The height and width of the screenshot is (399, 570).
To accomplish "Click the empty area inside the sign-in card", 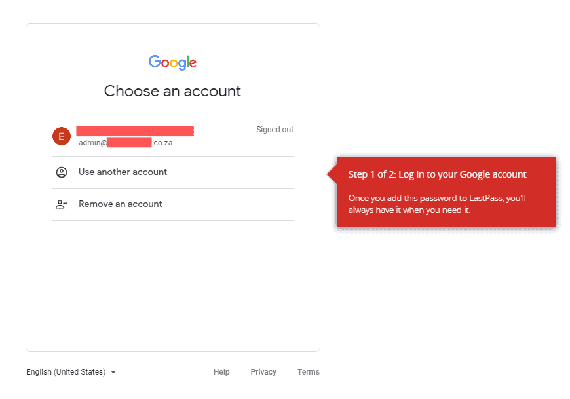I will tap(173, 288).
